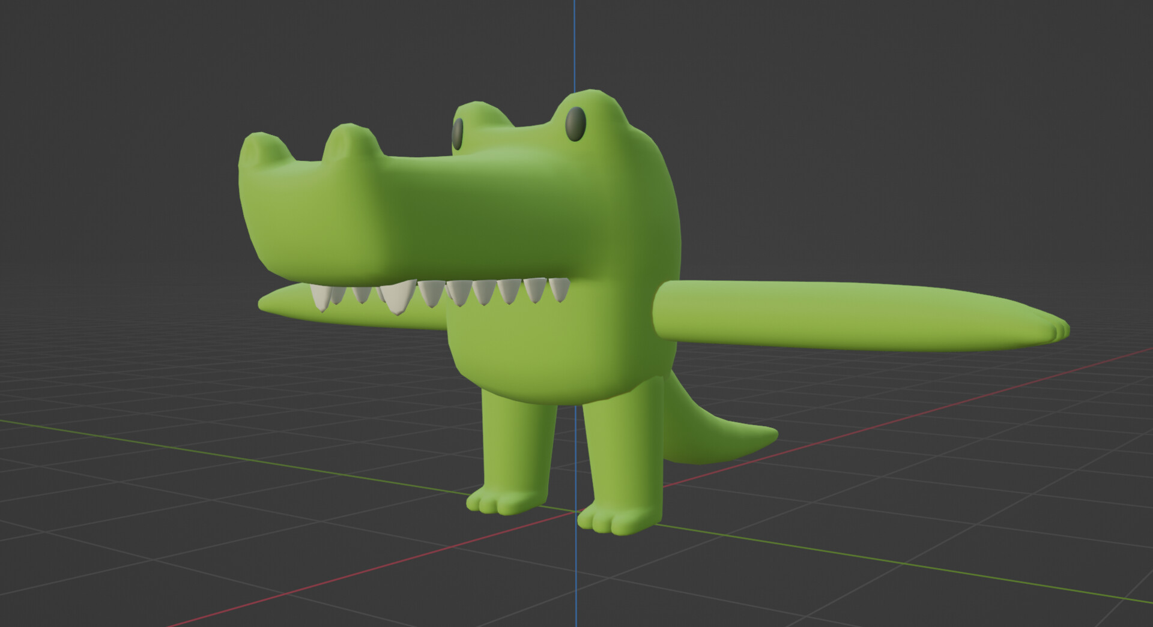Click the crocodile's left eye
The image size is (1153, 627).
click(459, 134)
